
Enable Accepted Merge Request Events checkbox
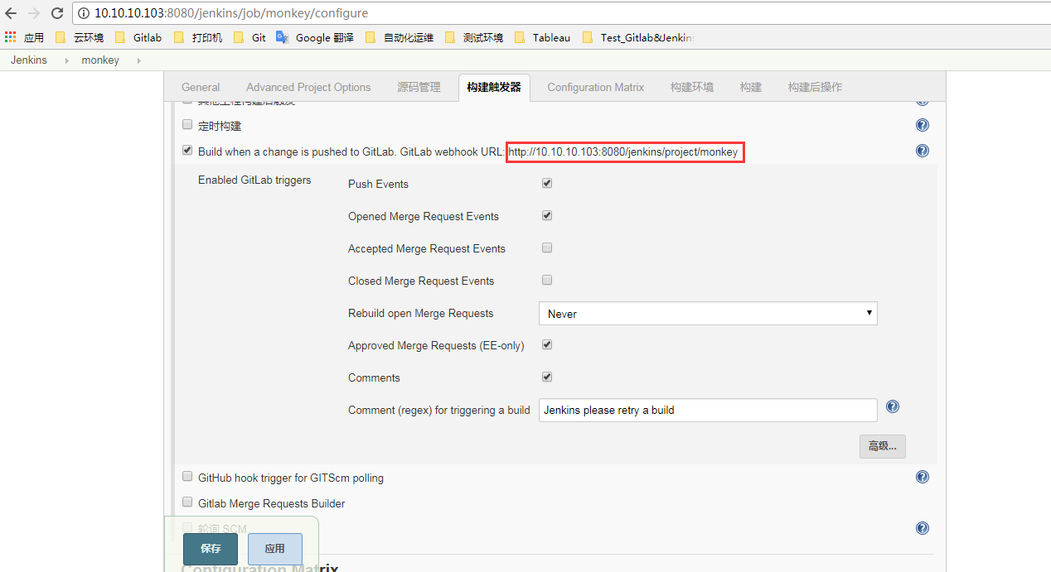[547, 248]
